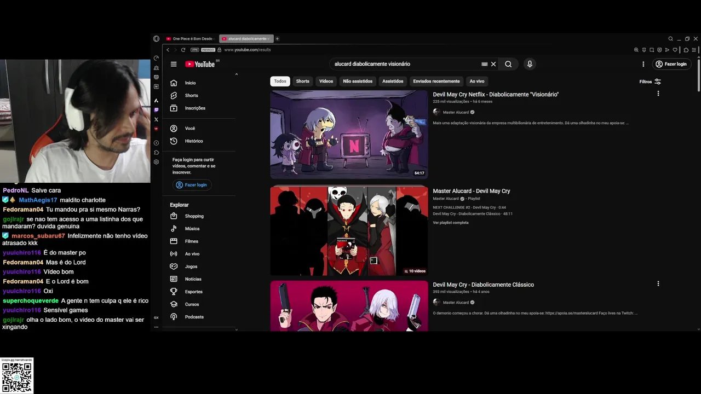
Task: Run search with the magnifier button
Action: [x=508, y=64]
